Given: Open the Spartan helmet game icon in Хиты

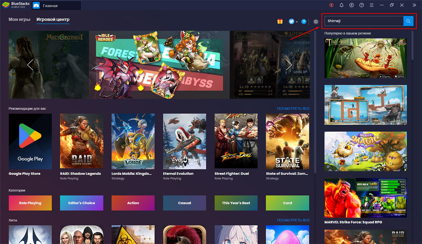Looking at the screenshot, I should [x=185, y=235].
